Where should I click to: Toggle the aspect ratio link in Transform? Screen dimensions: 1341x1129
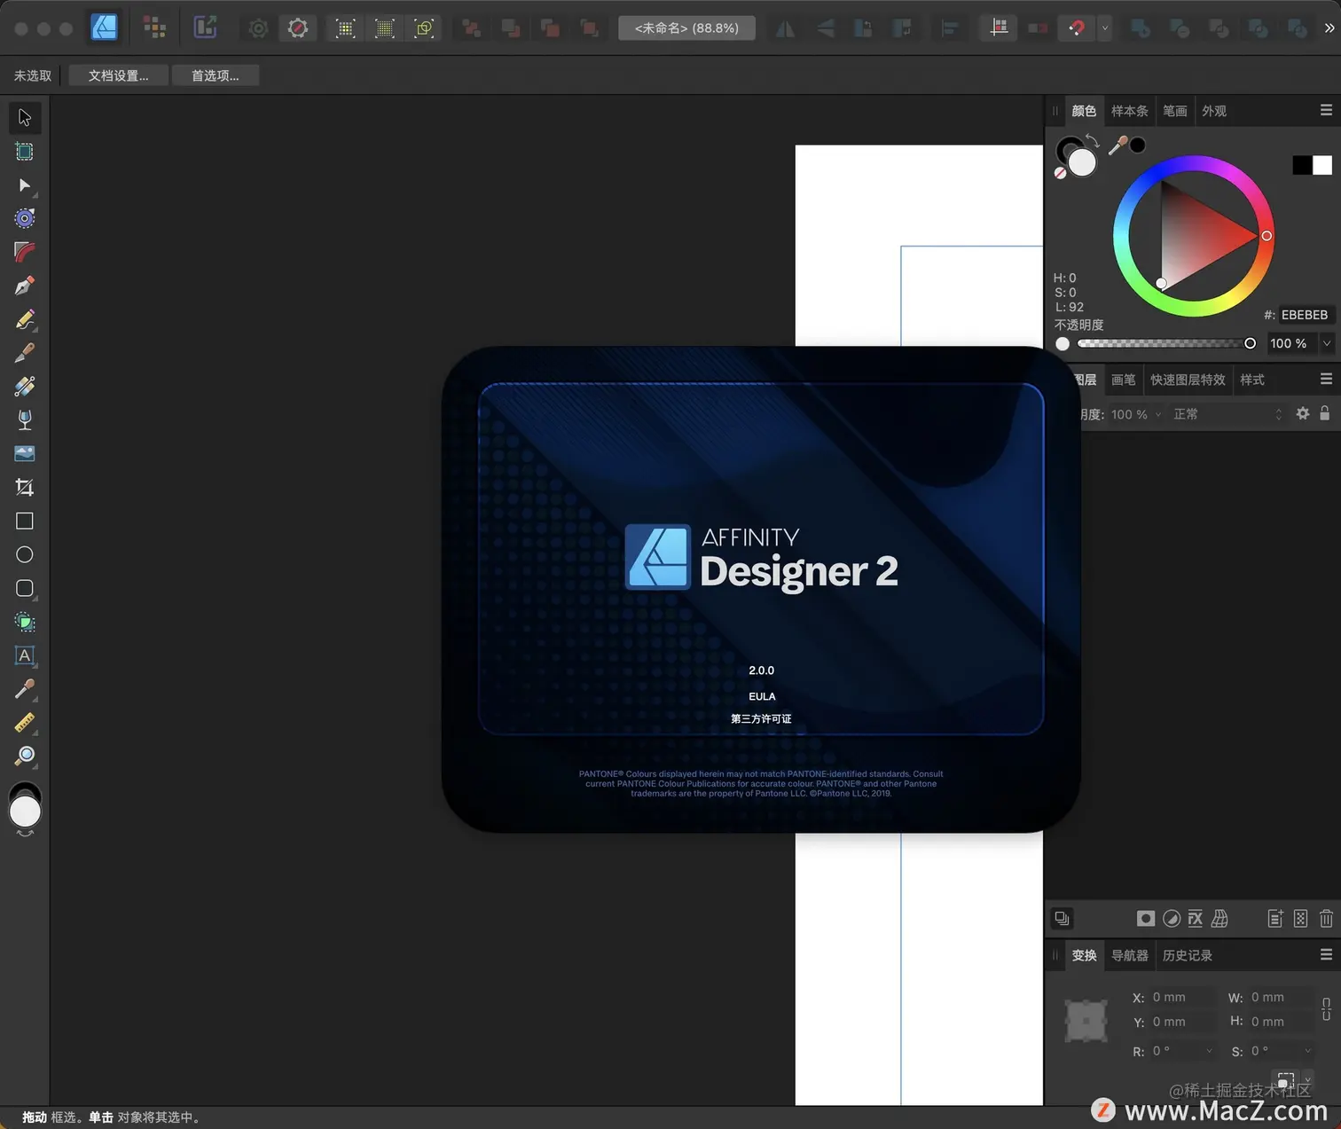click(x=1326, y=1009)
